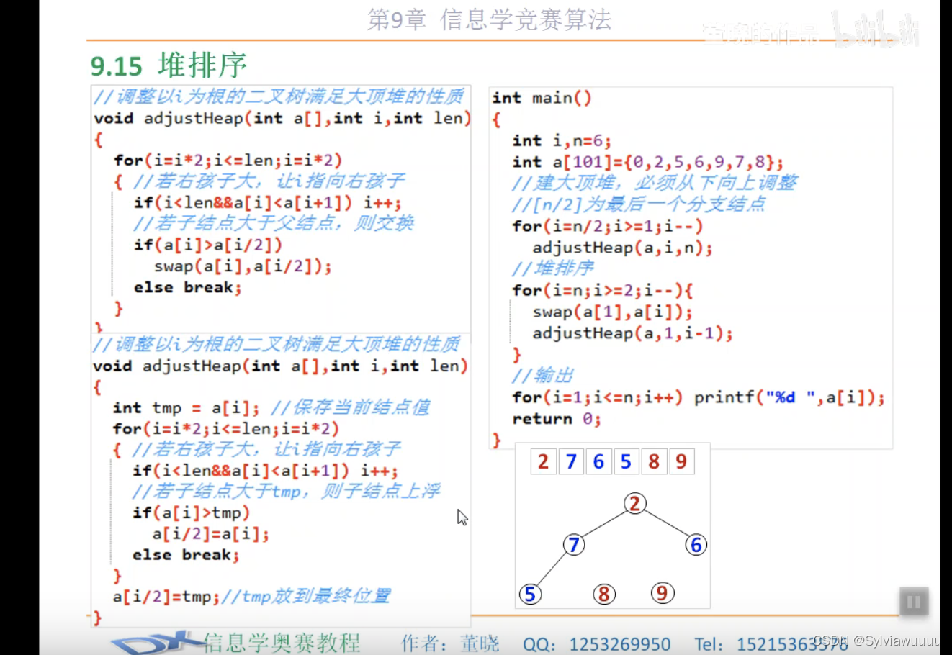Screen dimensions: 952x655
Task: Click the array cell containing blue 5
Action: click(626, 461)
